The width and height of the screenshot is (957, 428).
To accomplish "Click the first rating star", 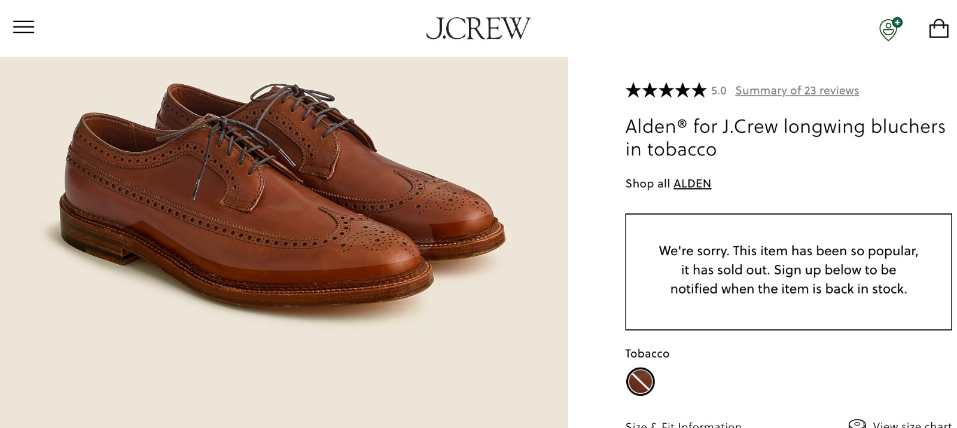I will (634, 90).
